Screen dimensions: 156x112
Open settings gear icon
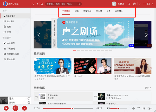(x=134, y=4)
